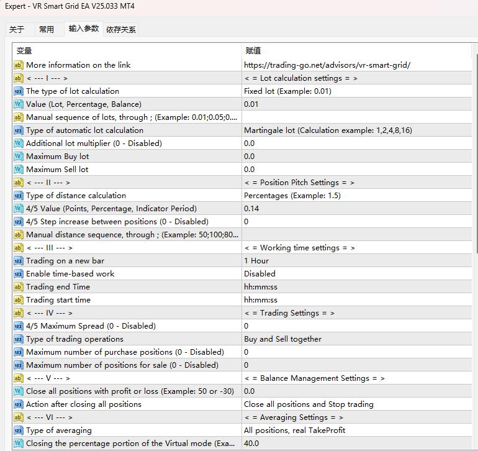Open the Fixed lot (Example: 0.01) value dropdown

(x=357, y=91)
